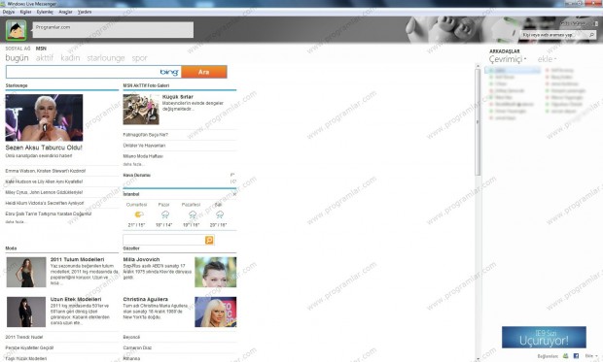The height and width of the screenshot is (362, 603).
Task: Click the IE9 Sizi Uçuruyor banner
Action: coord(544,337)
